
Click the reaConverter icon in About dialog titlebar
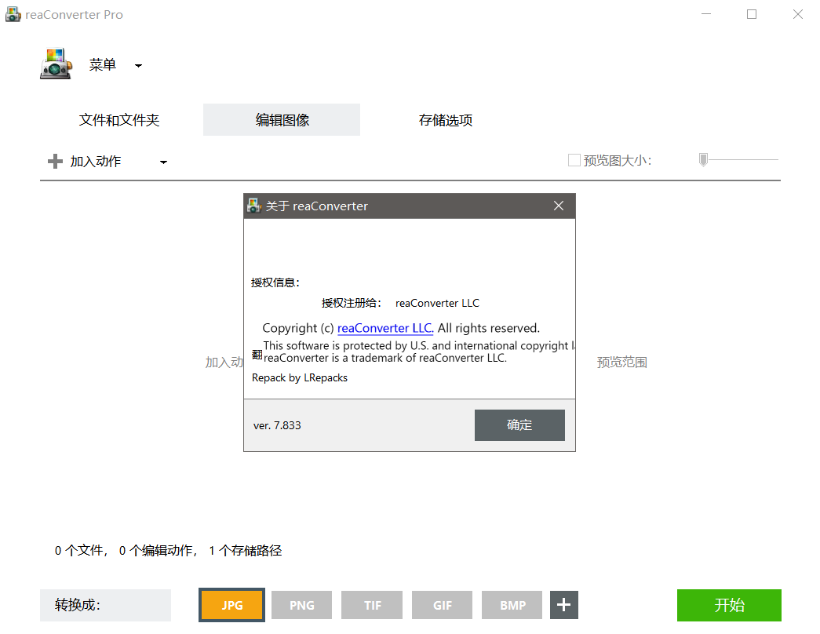coord(254,206)
